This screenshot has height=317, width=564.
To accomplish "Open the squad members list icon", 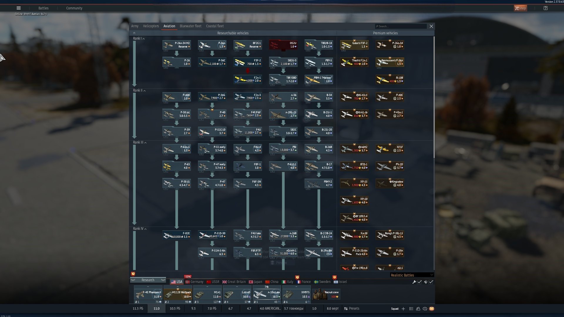I will pos(411,309).
